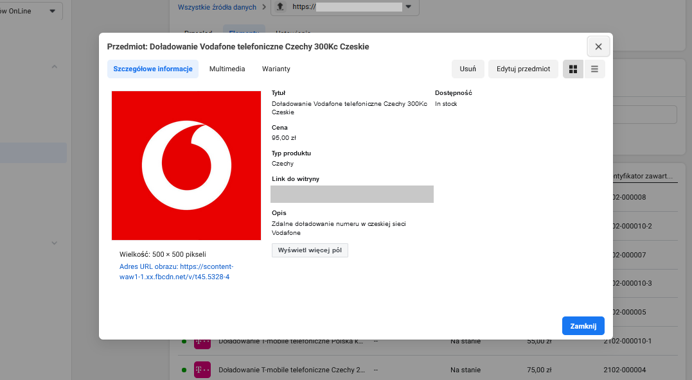The height and width of the screenshot is (380, 692).
Task: Click the background search input field
Action: [645, 115]
